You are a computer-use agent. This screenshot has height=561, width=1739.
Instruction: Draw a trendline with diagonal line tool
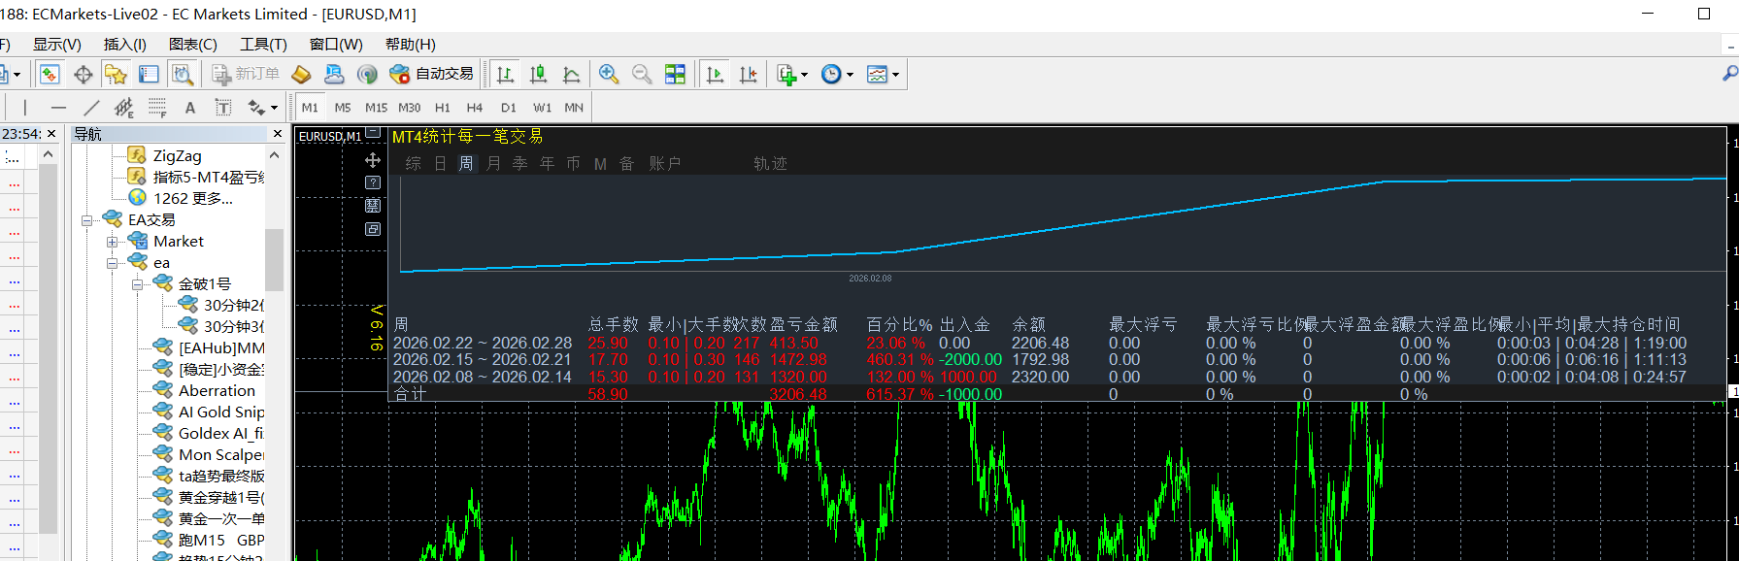click(x=91, y=108)
